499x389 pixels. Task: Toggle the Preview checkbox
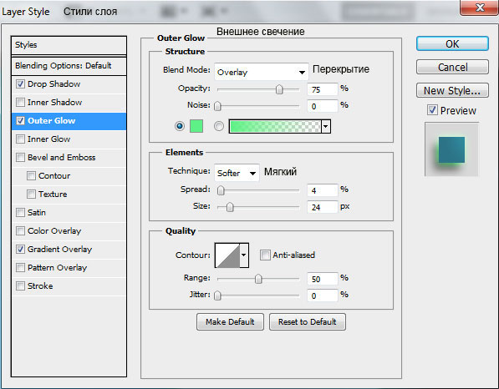(x=432, y=110)
